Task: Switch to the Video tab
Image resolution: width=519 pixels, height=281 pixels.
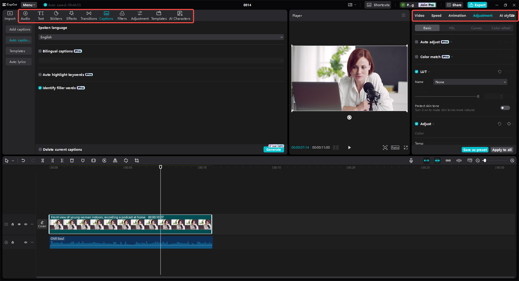Action: [x=419, y=15]
